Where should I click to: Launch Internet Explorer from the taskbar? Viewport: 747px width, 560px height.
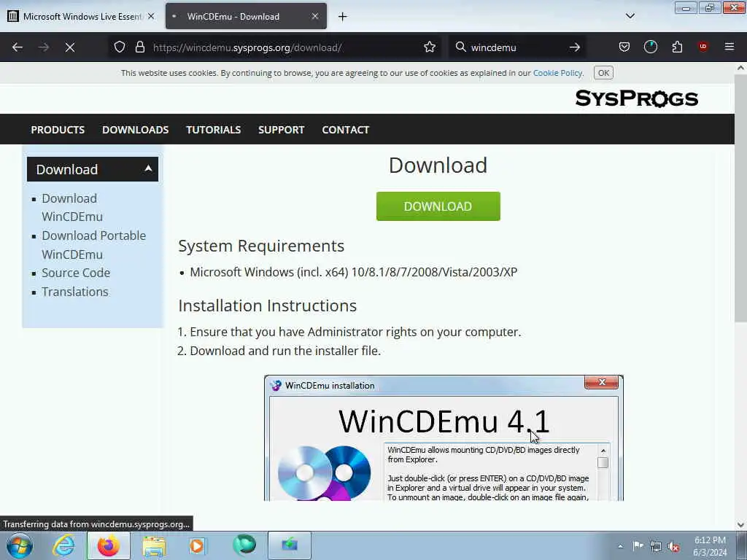pos(63,545)
